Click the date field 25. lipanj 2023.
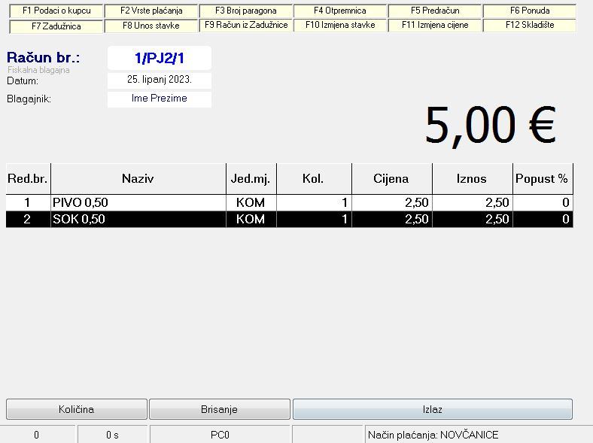Screen dimensions: 593x443 point(159,80)
